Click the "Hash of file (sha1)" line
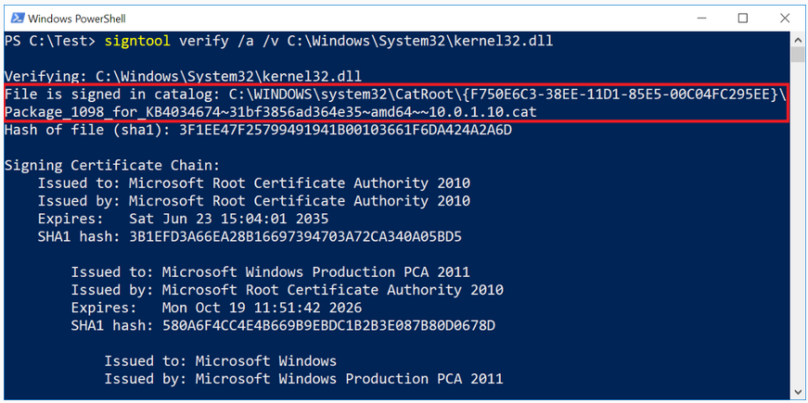This screenshot has height=403, width=808. tap(258, 130)
